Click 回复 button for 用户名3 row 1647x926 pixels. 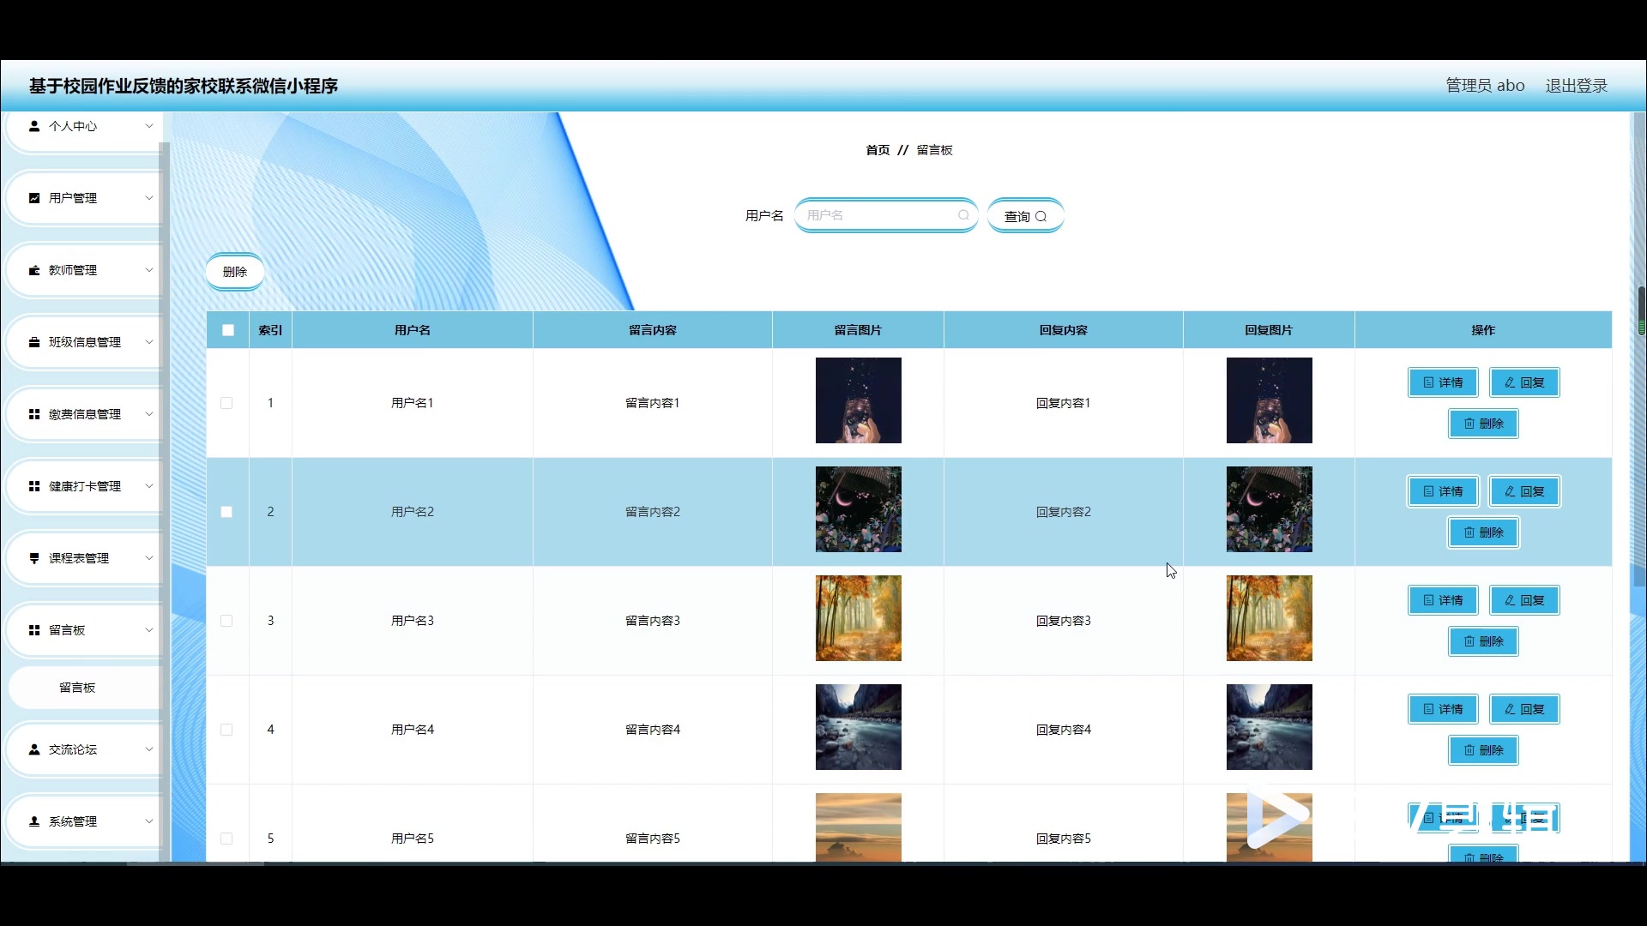click(x=1524, y=600)
